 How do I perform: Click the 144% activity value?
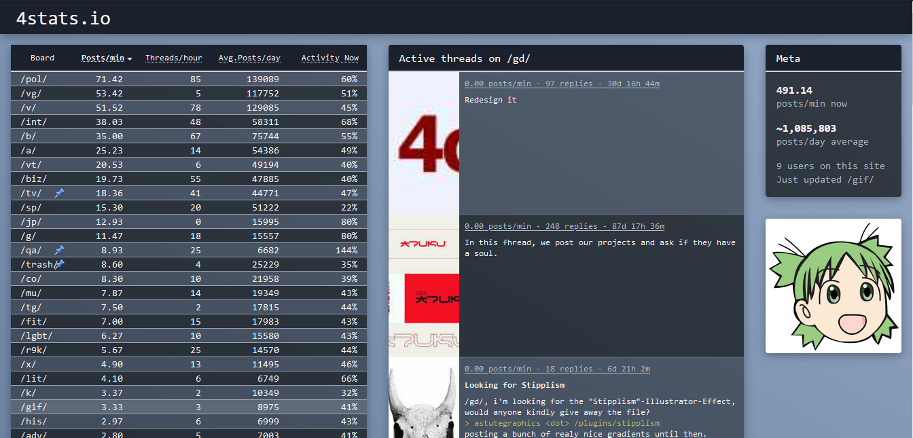pyautogui.click(x=346, y=251)
